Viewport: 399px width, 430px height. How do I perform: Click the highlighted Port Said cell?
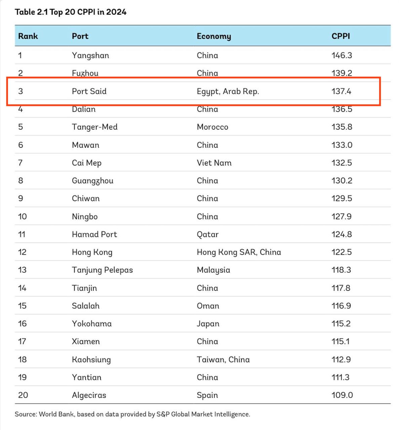(89, 91)
